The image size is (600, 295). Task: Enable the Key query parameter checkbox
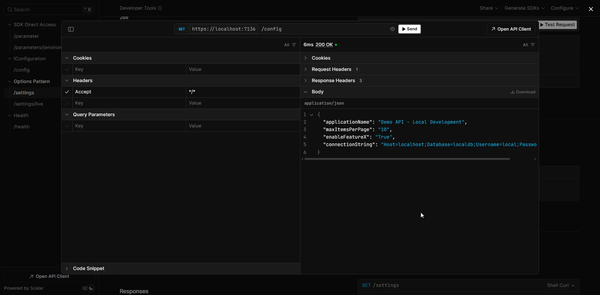click(x=67, y=126)
